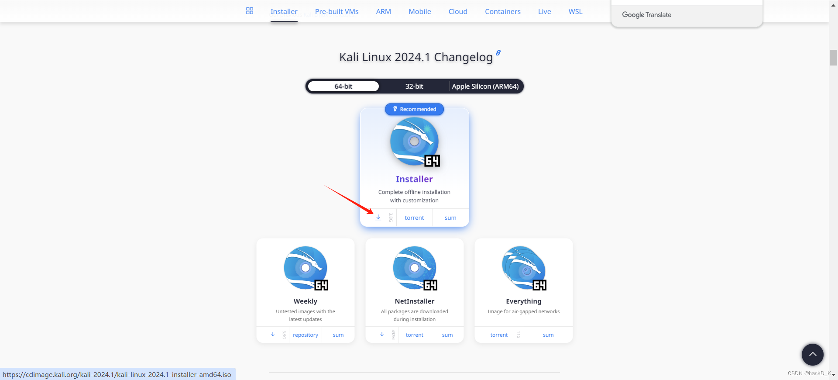View the Installer sum checksum
The height and width of the screenshot is (380, 838).
pos(450,218)
